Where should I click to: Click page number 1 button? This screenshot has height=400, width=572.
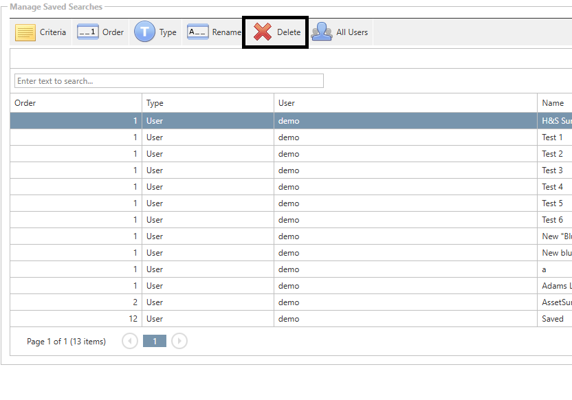pos(155,341)
